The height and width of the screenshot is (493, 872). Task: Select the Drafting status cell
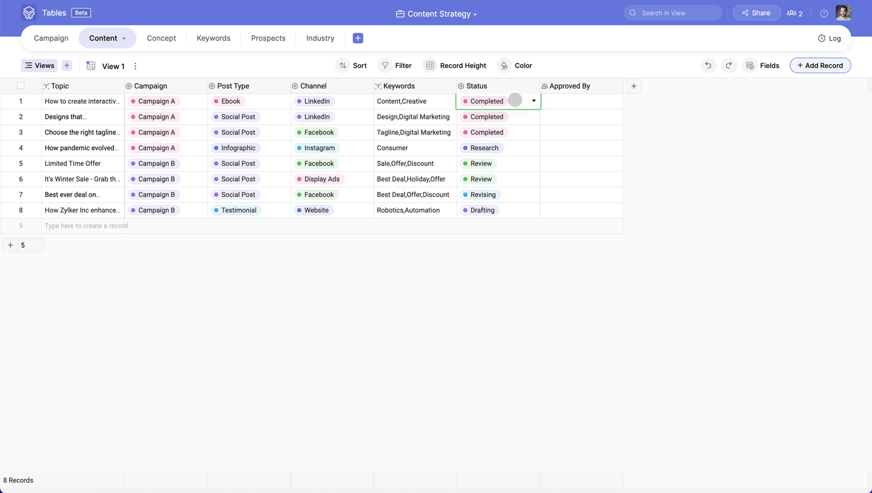point(498,210)
